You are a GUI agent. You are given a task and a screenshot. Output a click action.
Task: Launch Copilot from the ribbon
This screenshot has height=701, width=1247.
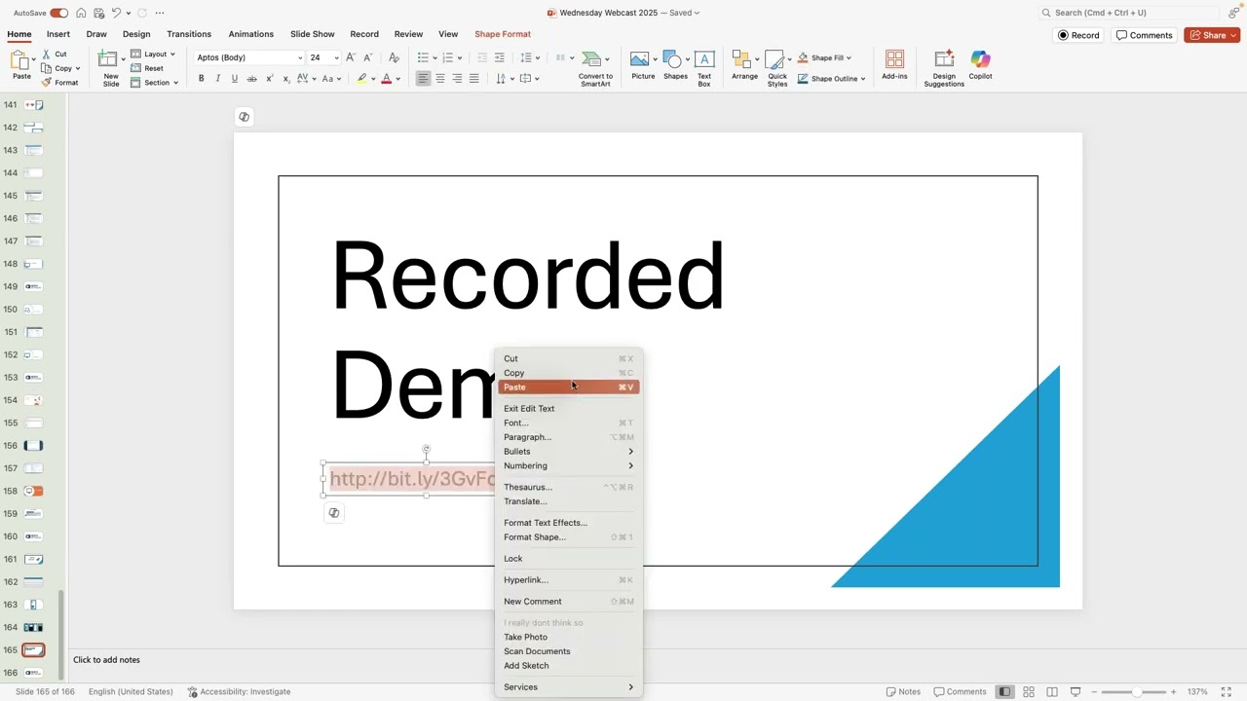point(980,65)
